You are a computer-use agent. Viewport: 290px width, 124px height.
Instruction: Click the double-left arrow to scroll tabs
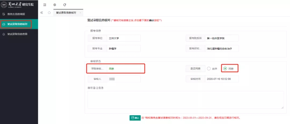[42, 13]
